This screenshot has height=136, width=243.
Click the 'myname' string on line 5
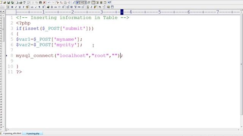(65, 39)
